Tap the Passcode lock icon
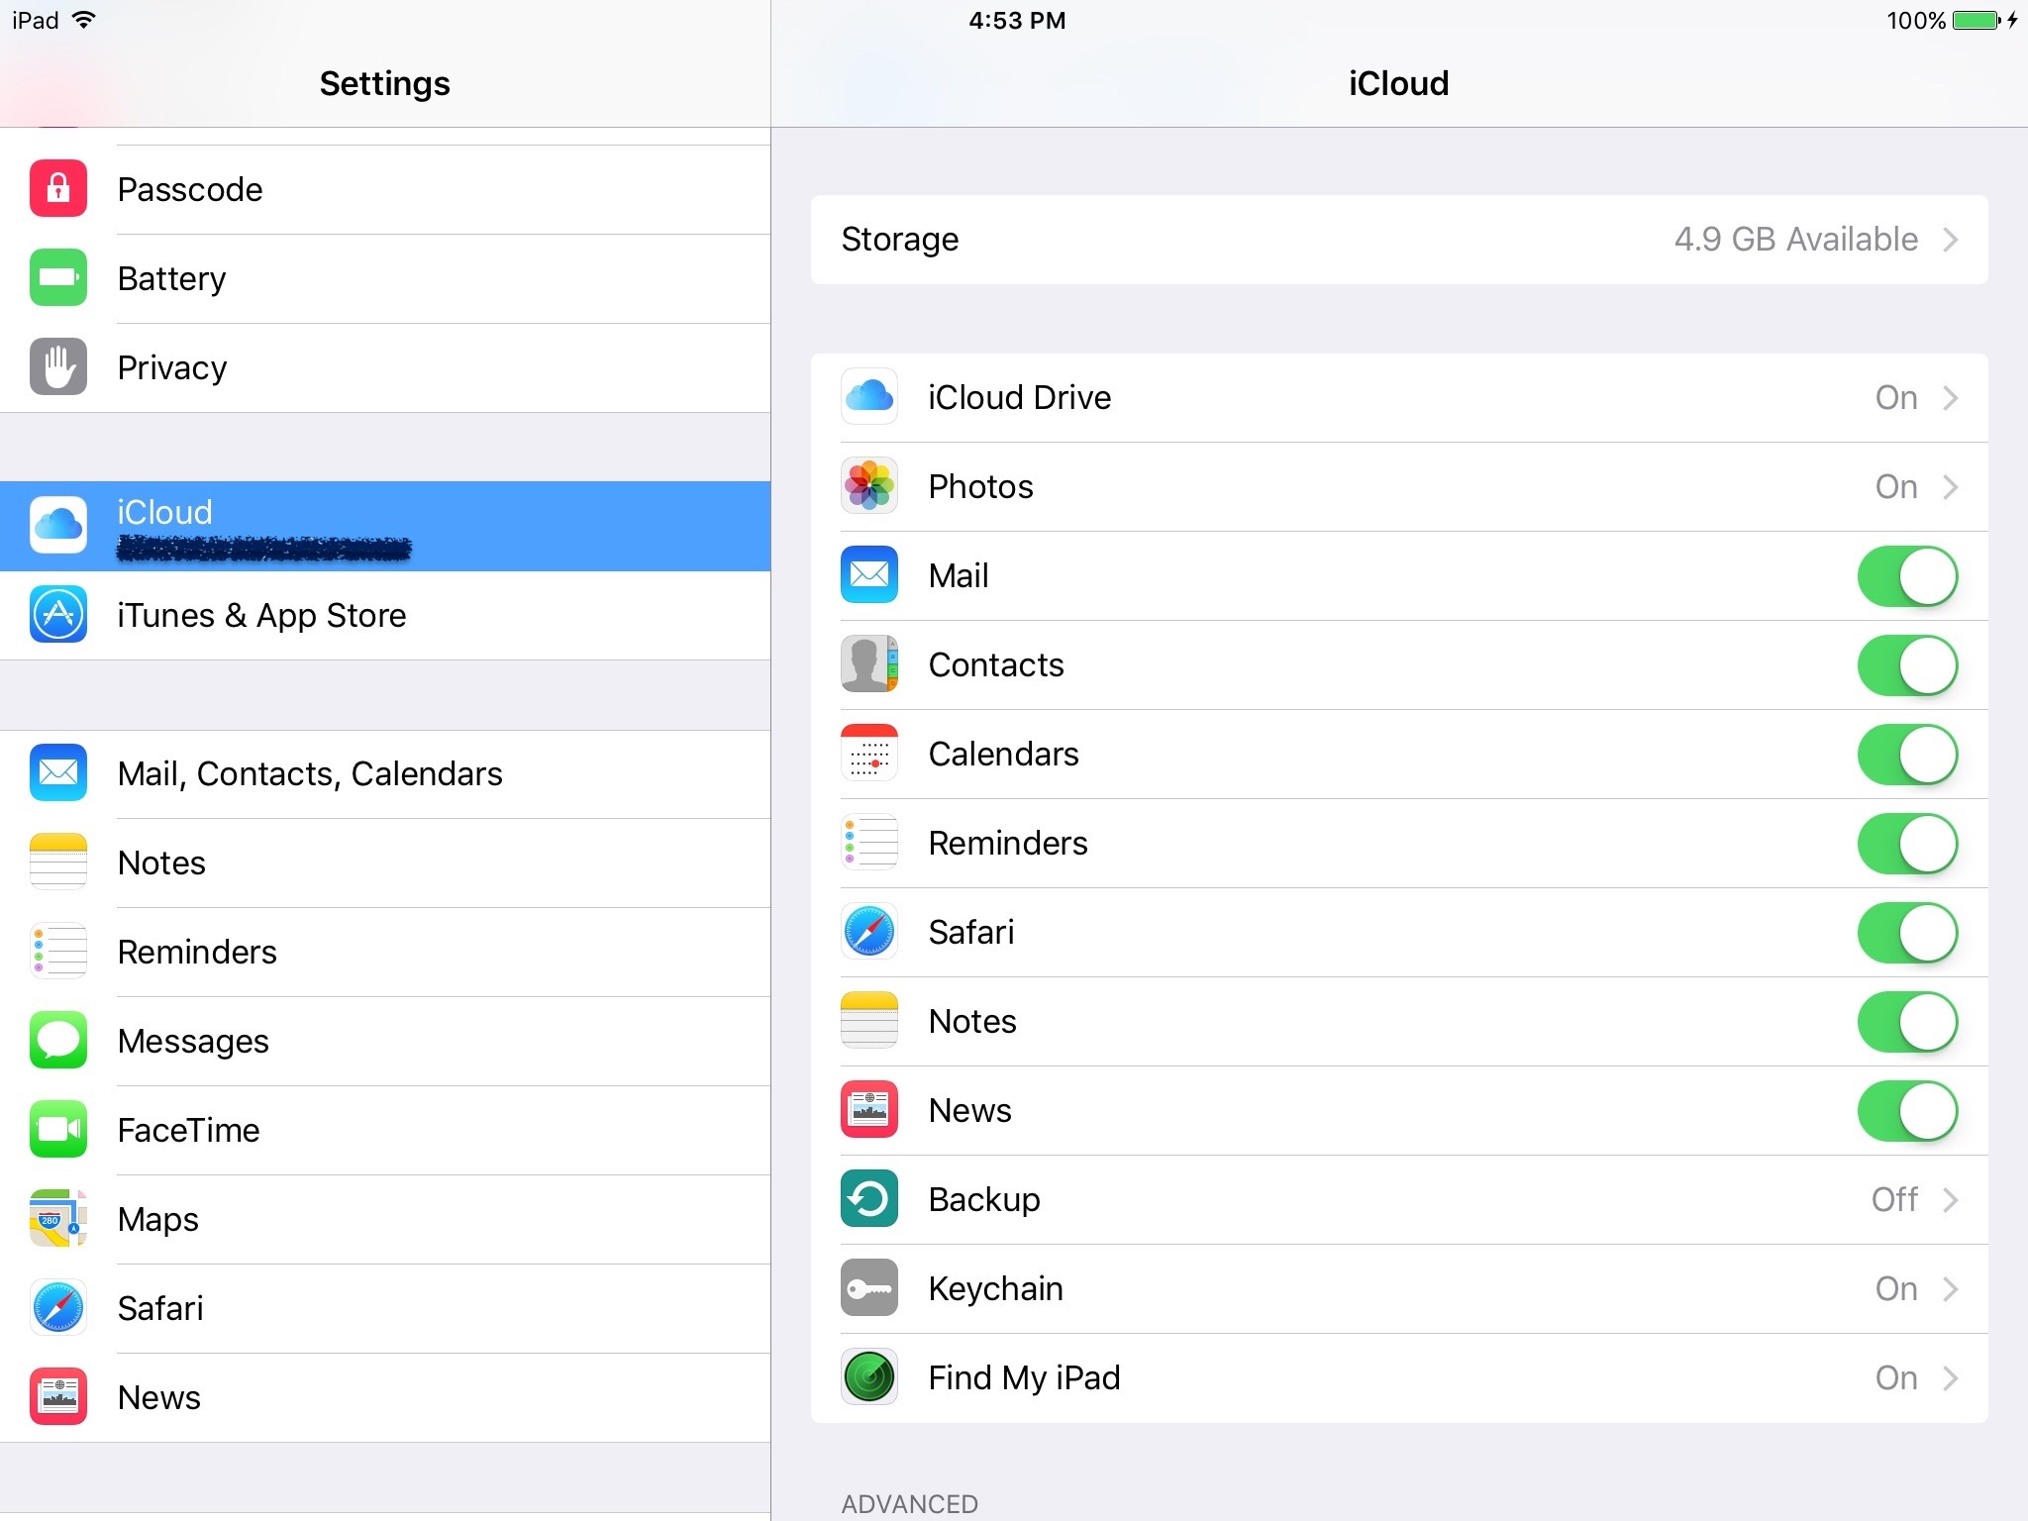Image resolution: width=2028 pixels, height=1521 pixels. 58,188
